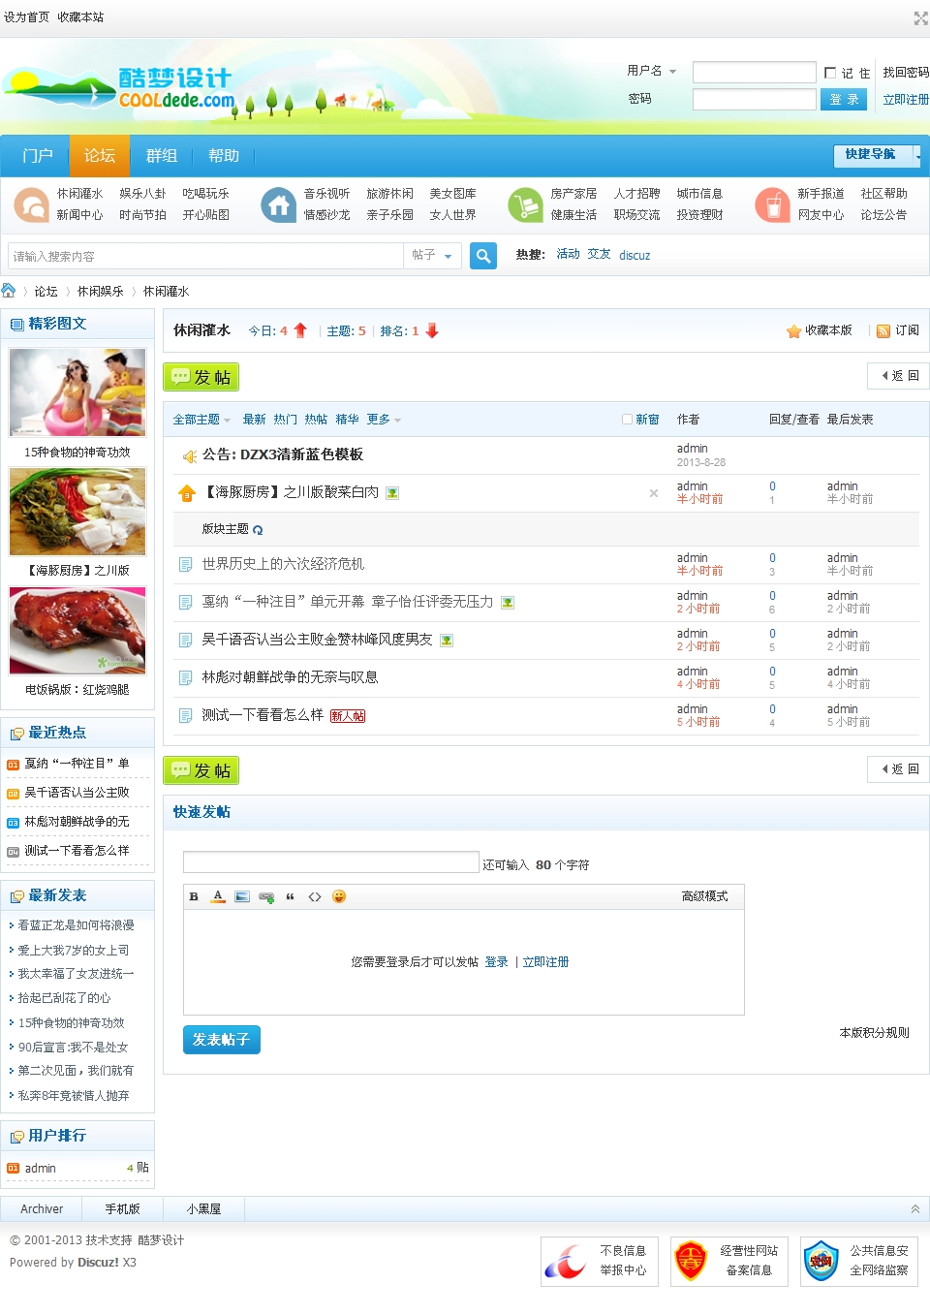Click the RSS subscribe icon

[883, 331]
